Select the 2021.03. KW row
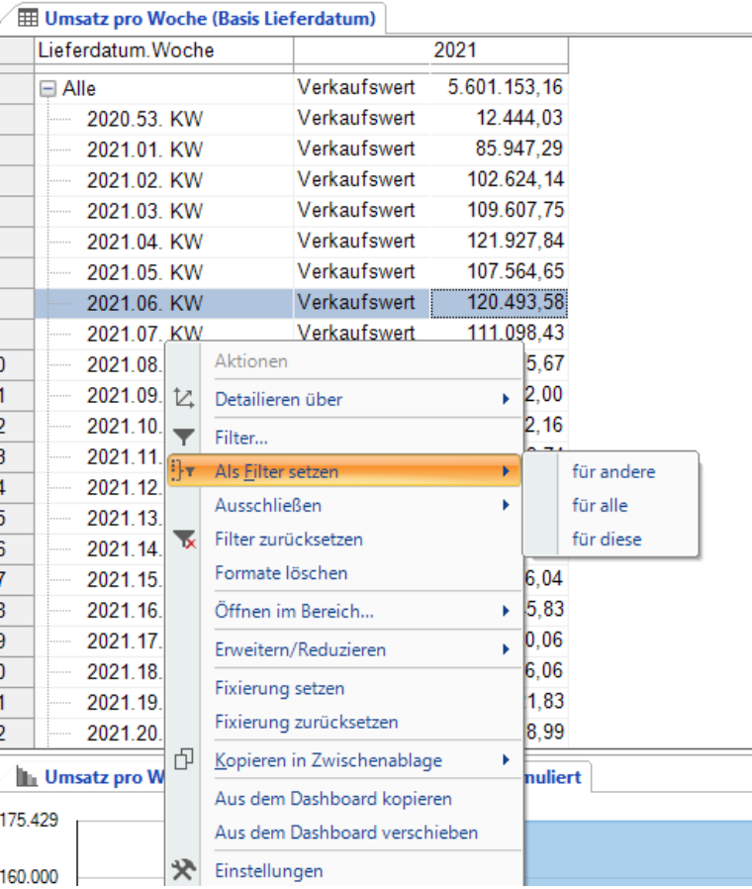This screenshot has height=889, width=752. coord(144,211)
